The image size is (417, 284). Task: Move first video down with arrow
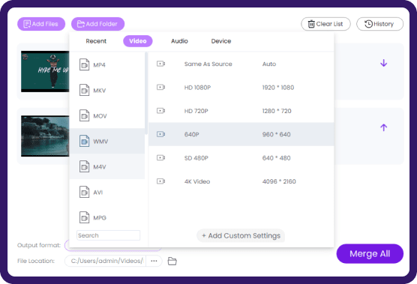coord(383,63)
